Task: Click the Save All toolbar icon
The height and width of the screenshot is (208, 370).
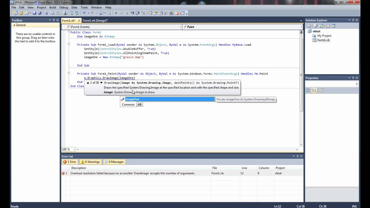Action: (40, 13)
